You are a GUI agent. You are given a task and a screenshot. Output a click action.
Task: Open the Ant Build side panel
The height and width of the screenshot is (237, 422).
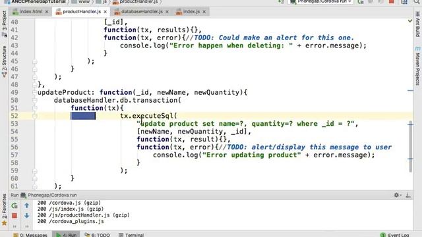tap(417, 24)
